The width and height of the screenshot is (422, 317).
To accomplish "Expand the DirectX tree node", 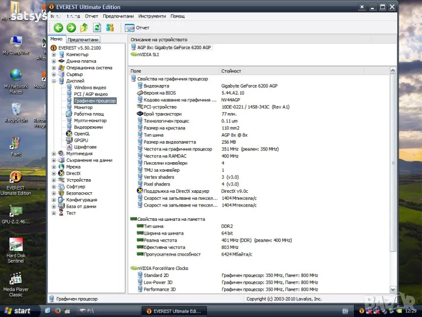I will pyautogui.click(x=54, y=173).
